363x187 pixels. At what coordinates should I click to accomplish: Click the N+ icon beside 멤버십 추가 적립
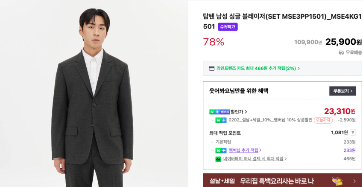pos(221,150)
